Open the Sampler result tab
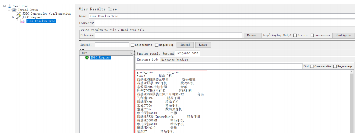The height and width of the screenshot is (136, 357). click(148, 54)
